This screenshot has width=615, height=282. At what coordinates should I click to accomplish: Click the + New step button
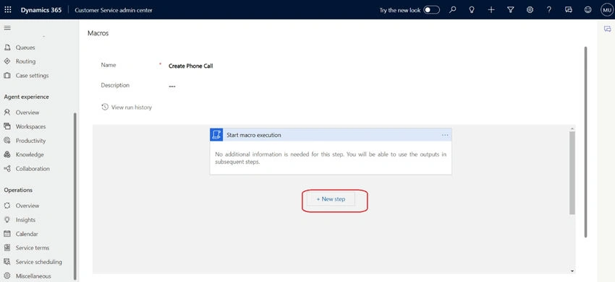331,199
